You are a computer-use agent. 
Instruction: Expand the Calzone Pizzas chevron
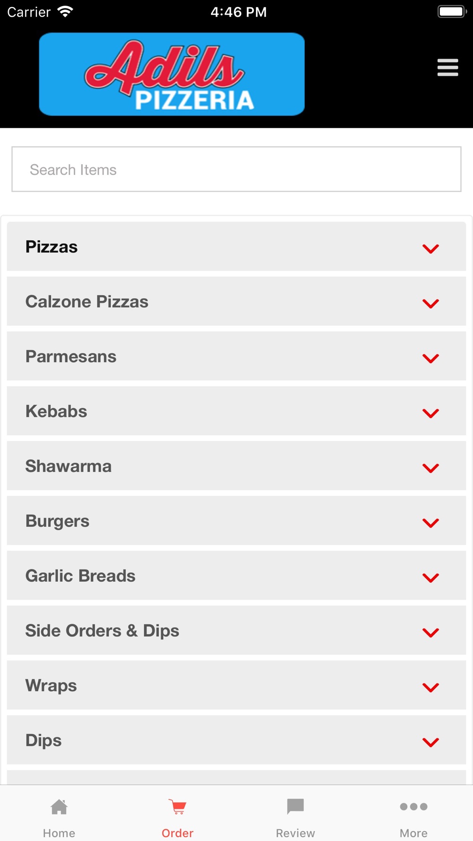tap(431, 303)
